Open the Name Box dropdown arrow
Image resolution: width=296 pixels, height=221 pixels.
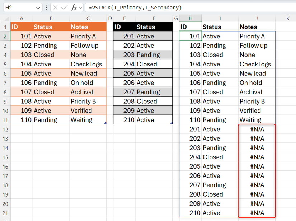pyautogui.click(x=38, y=8)
